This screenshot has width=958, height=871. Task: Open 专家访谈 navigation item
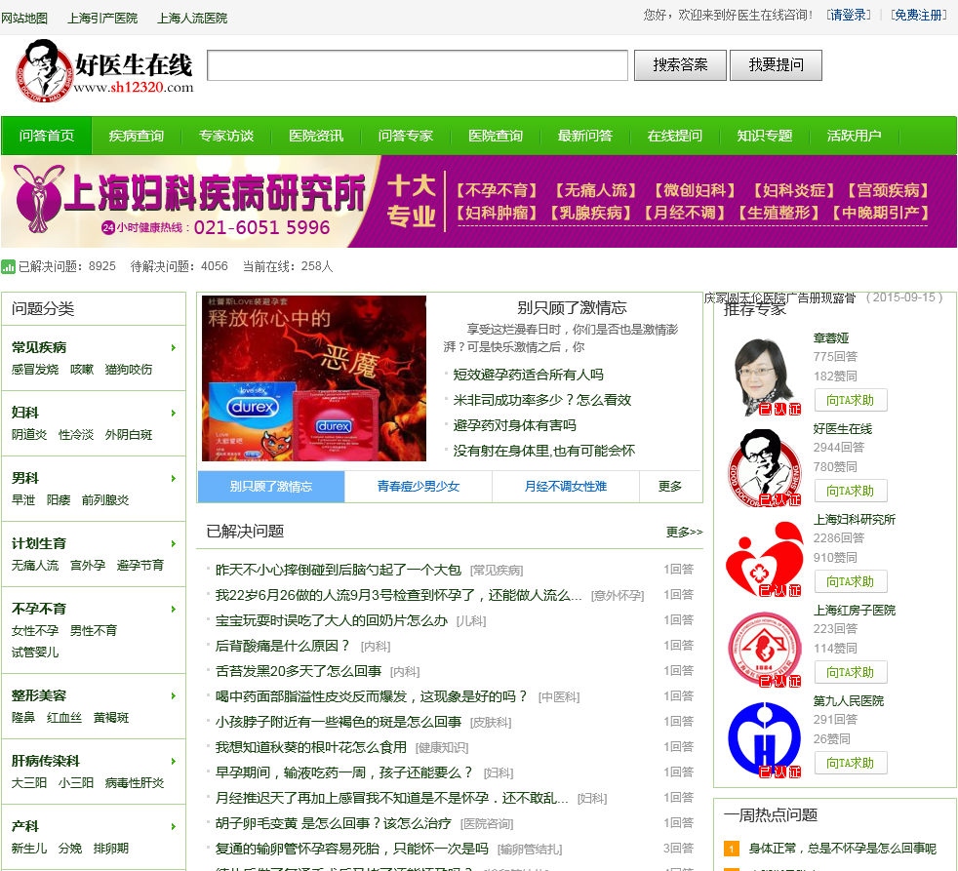(226, 136)
